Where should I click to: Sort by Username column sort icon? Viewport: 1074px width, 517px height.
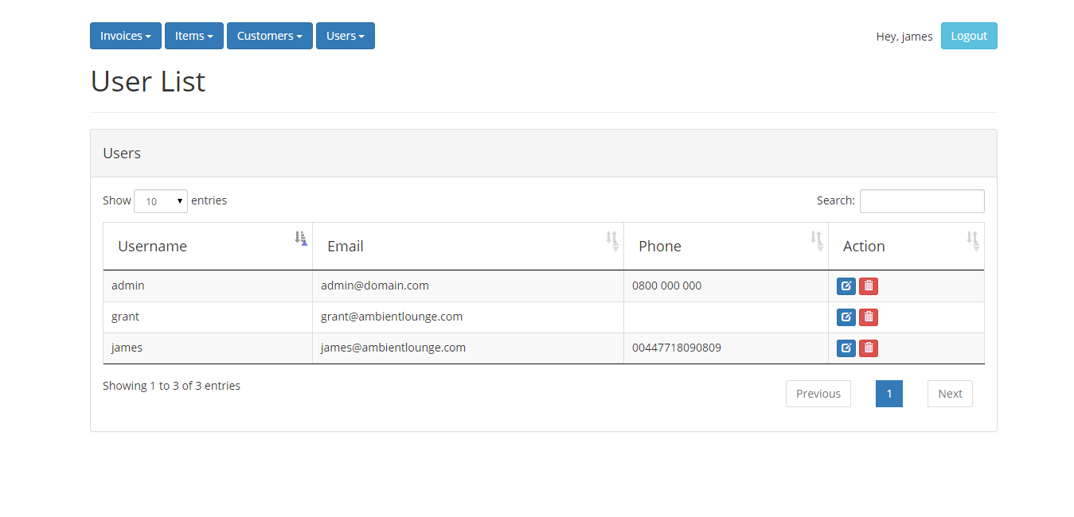[300, 238]
